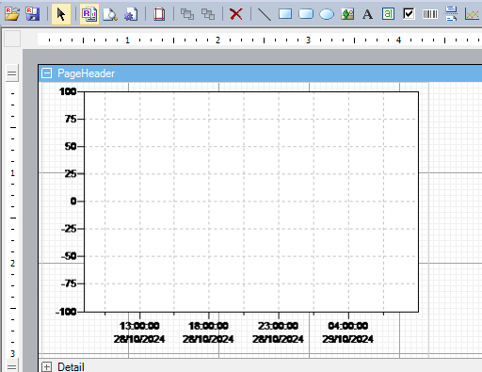Screen dimensions: 482x372
Task: Click the PageHeader band title
Action: [86, 73]
